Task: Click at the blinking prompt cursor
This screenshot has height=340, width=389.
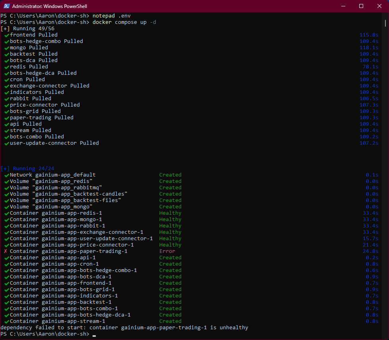Action: tap(94, 334)
